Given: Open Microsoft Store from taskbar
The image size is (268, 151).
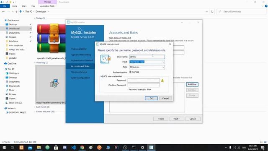Looking at the screenshot, I should [56, 147].
